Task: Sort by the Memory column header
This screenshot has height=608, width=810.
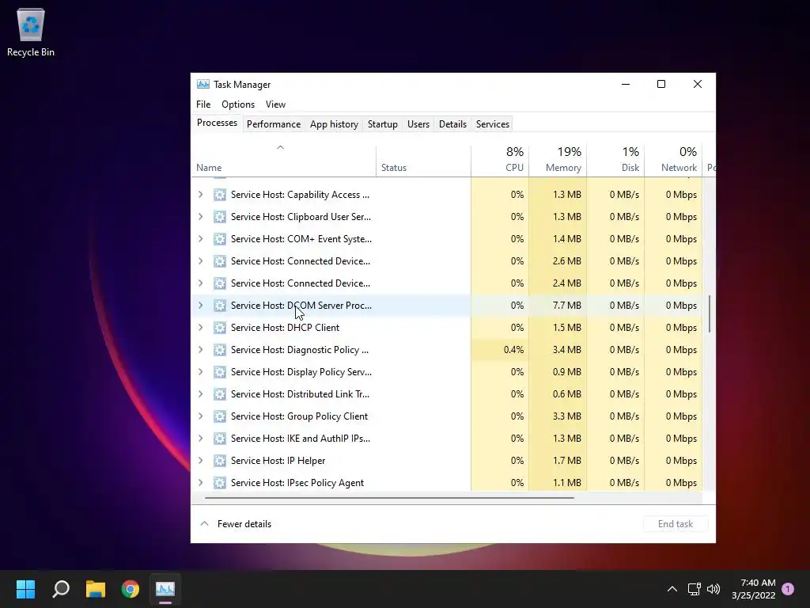Action: pos(558,158)
